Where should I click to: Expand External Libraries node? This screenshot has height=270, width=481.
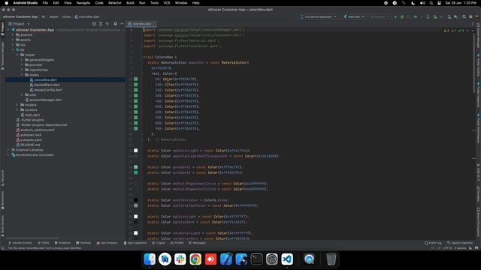tap(8, 150)
